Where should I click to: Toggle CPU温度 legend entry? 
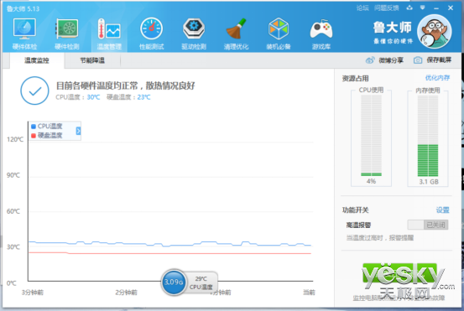(x=47, y=127)
